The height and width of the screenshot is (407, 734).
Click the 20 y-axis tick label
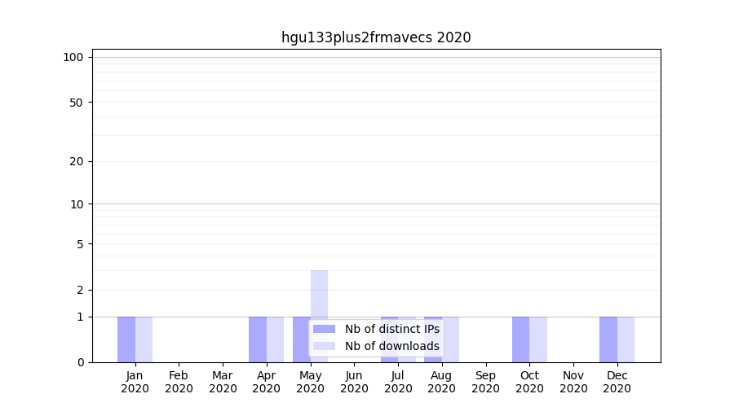77,161
